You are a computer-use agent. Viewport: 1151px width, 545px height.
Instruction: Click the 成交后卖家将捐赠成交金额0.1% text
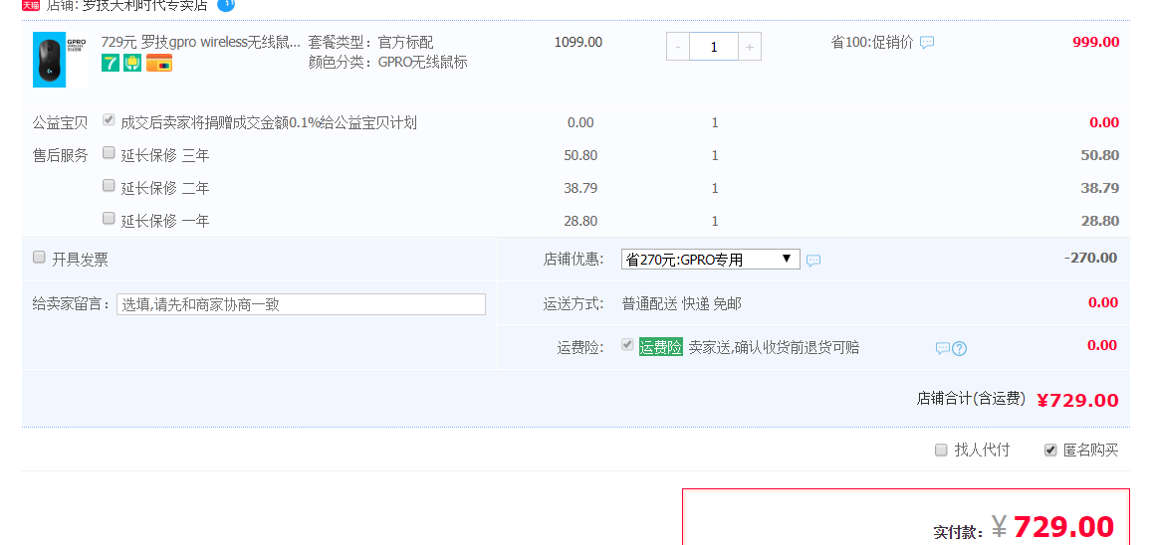(269, 123)
